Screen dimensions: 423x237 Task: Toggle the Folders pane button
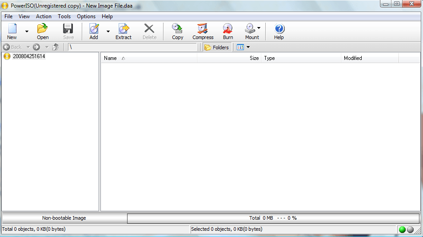[217, 47]
